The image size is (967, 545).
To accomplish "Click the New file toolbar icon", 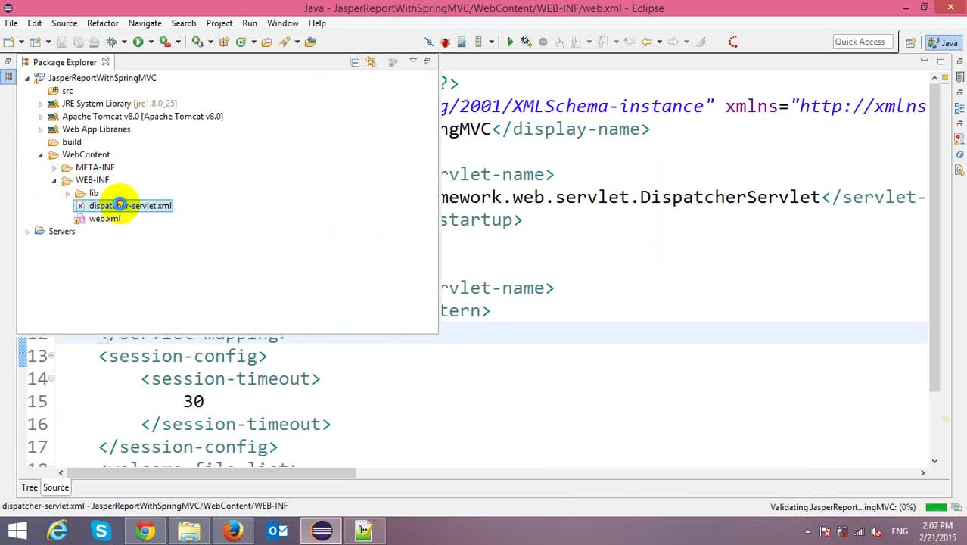I will pyautogui.click(x=8, y=42).
